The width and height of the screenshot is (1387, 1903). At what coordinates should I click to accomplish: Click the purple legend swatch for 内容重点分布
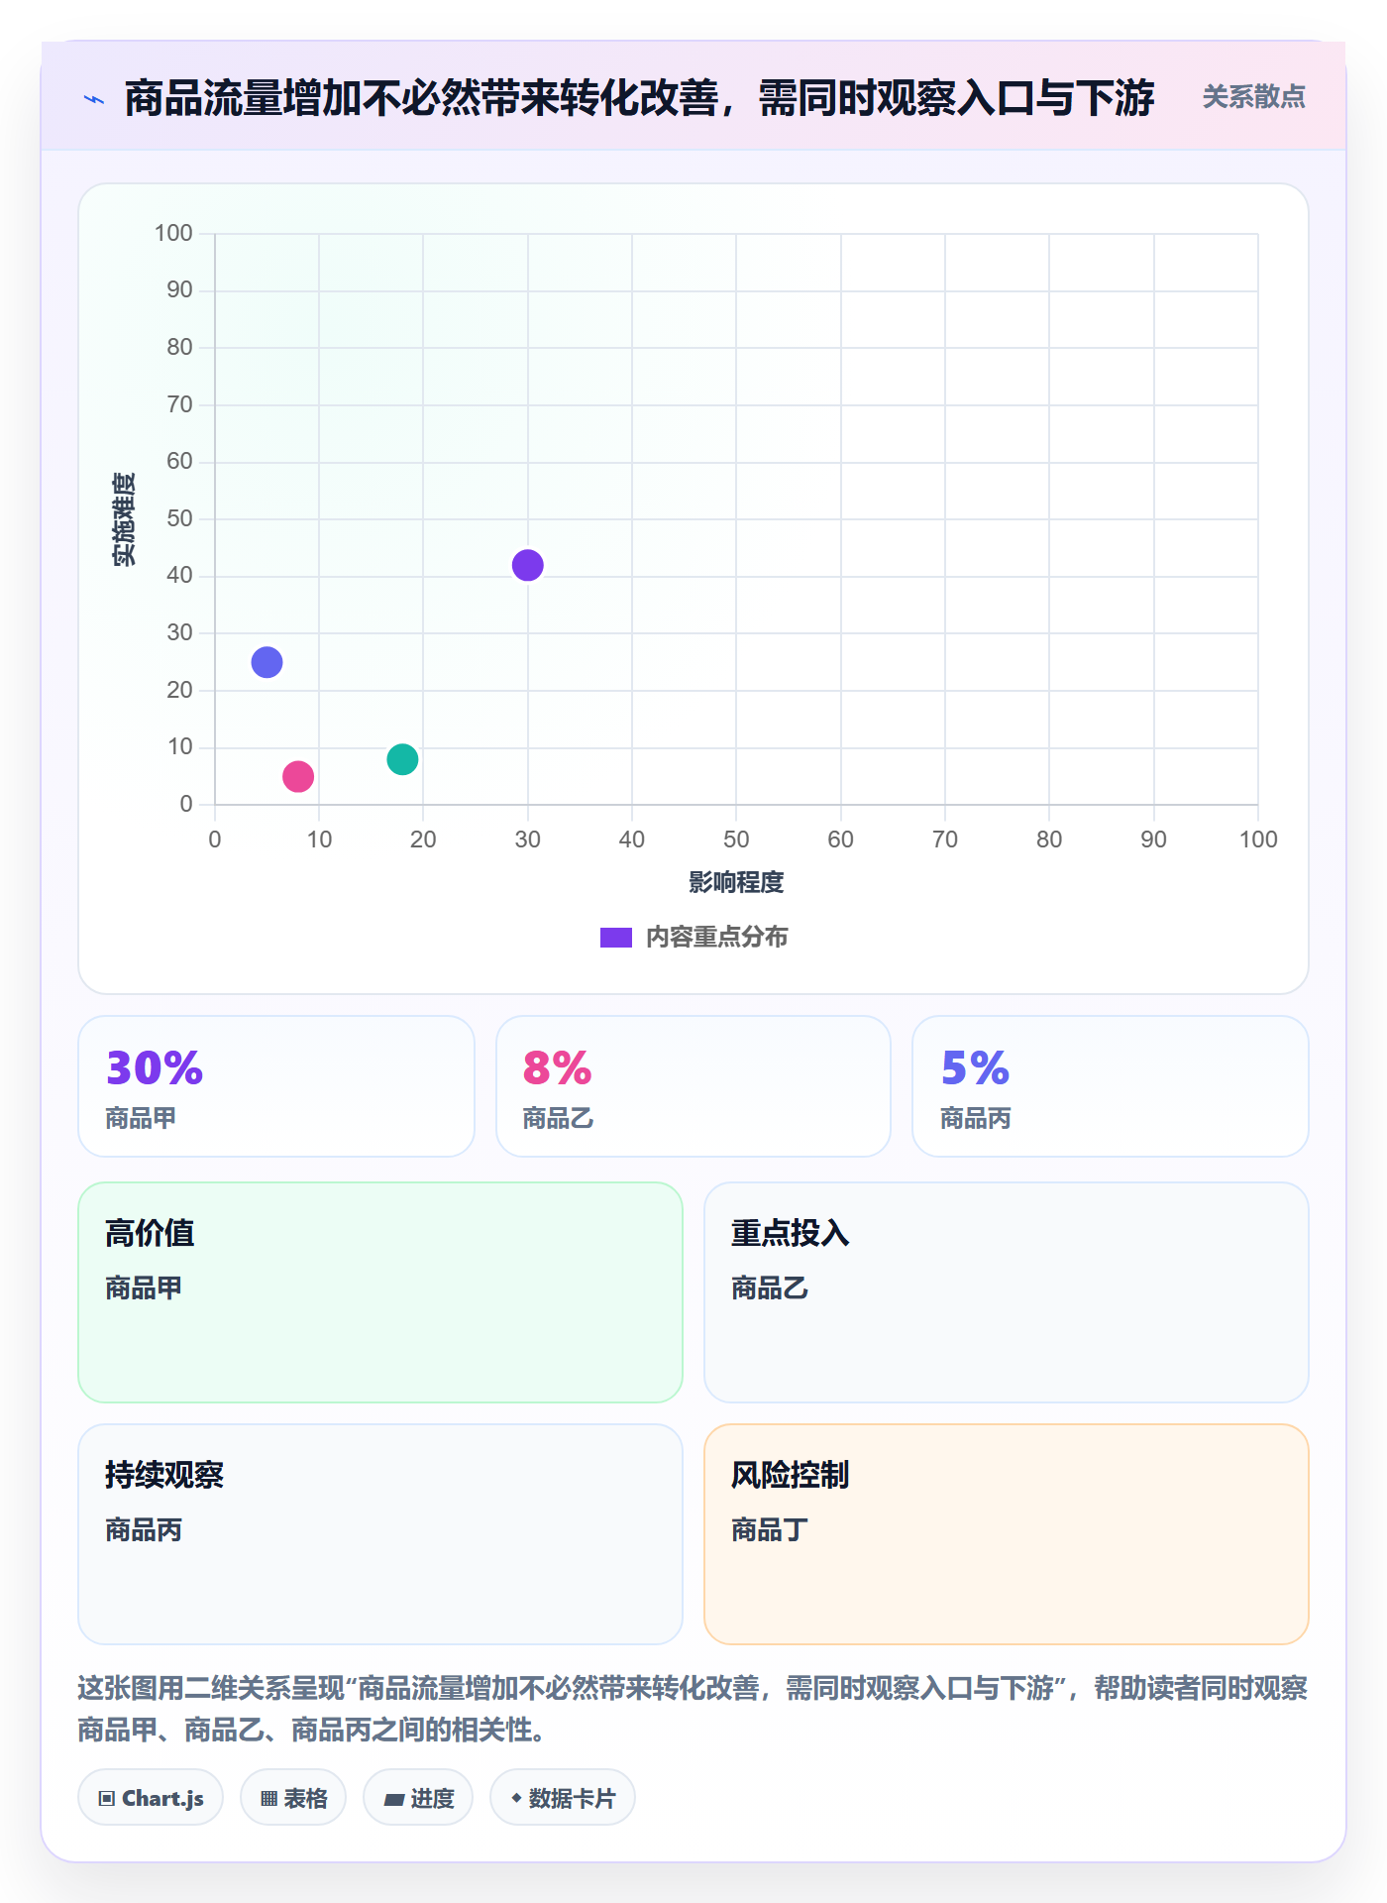pos(615,938)
